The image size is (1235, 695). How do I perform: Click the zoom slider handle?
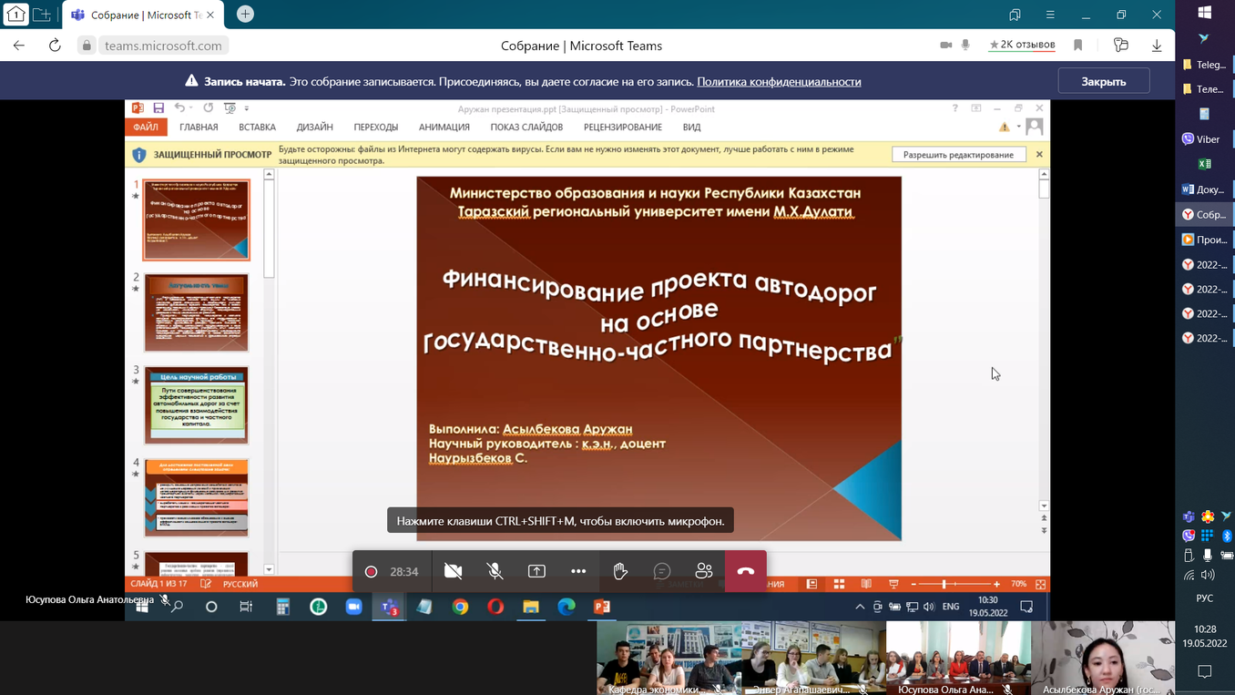pyautogui.click(x=944, y=584)
